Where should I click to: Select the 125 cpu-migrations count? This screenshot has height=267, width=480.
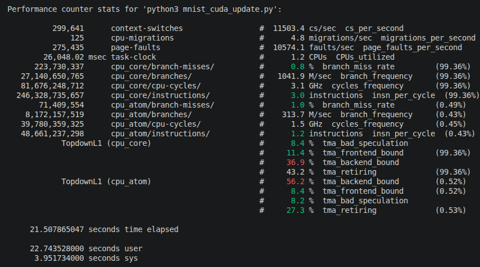click(x=77, y=38)
